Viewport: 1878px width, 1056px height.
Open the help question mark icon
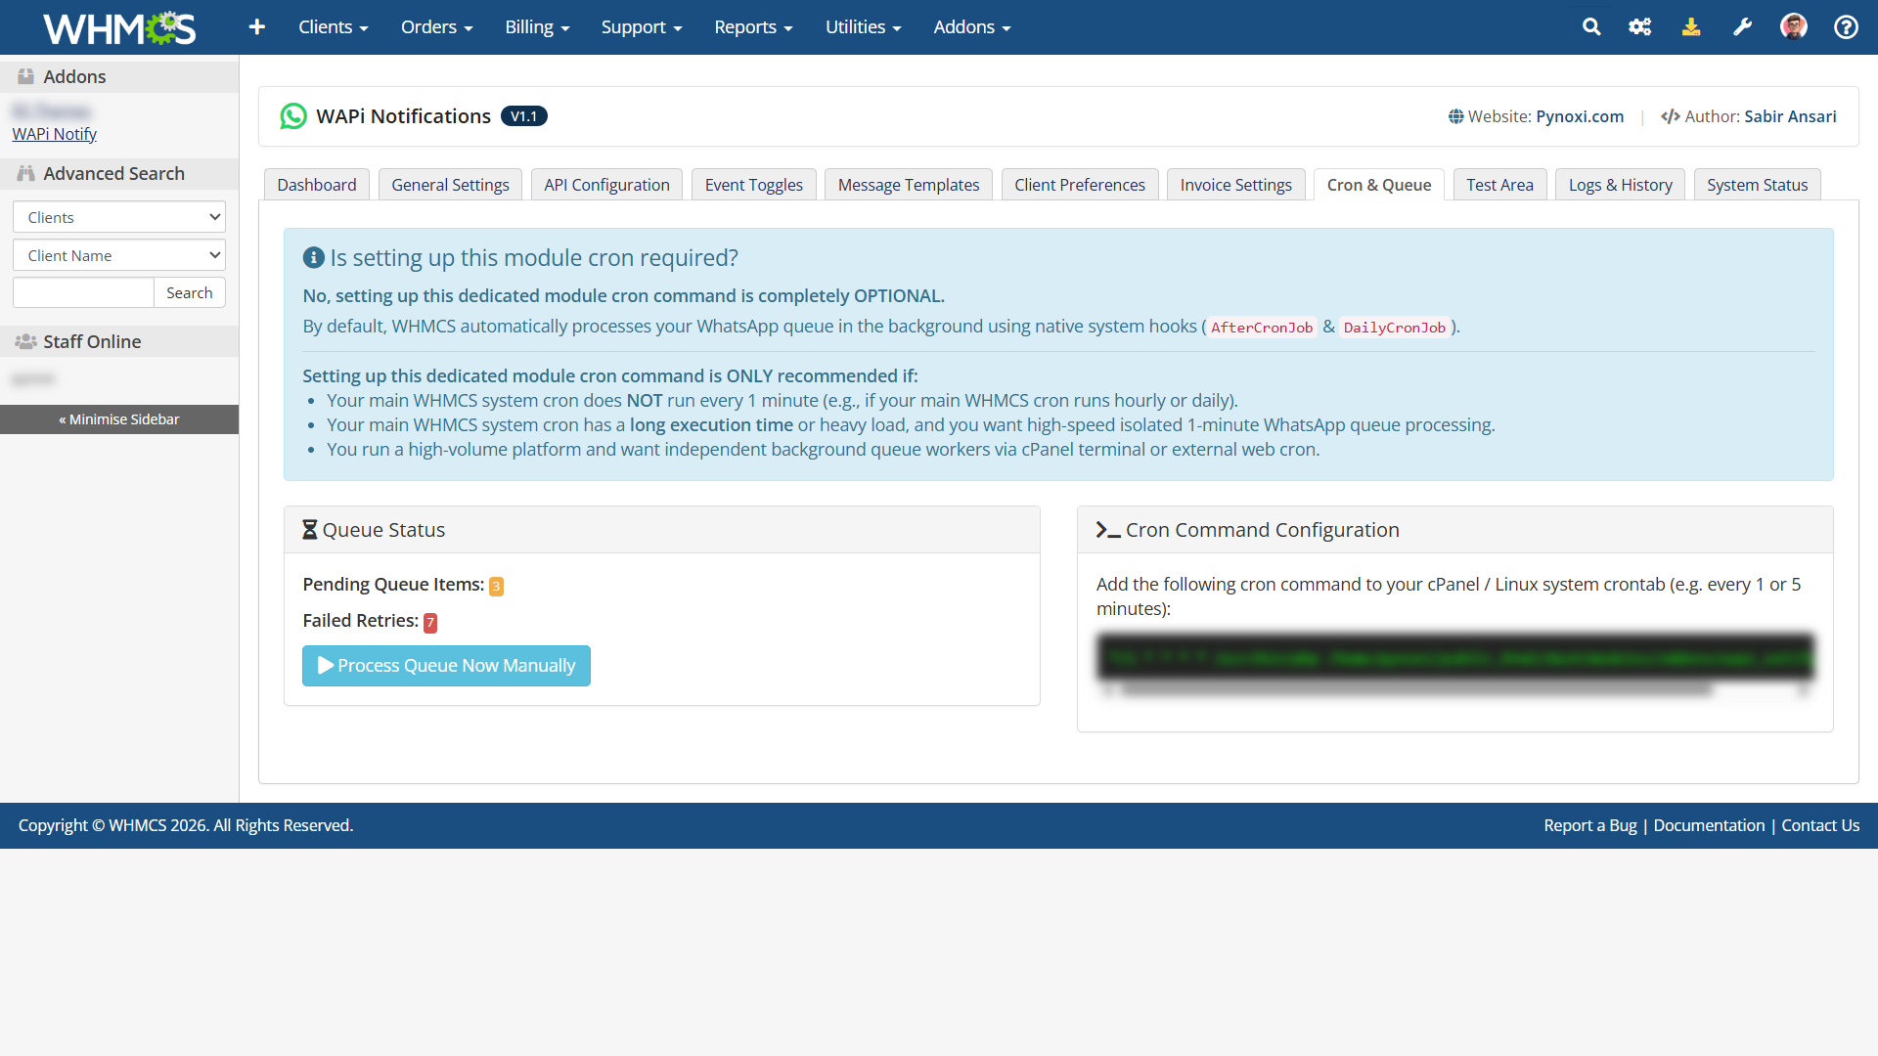[1846, 27]
